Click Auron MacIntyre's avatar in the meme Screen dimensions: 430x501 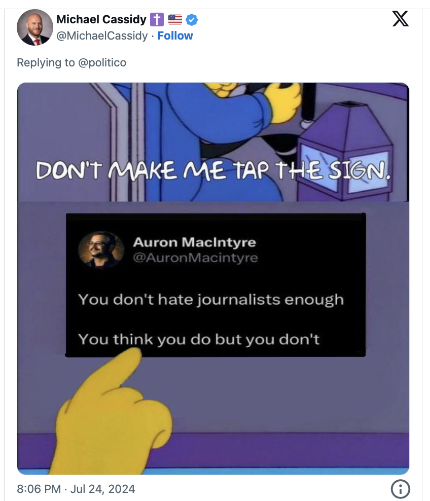[101, 249]
